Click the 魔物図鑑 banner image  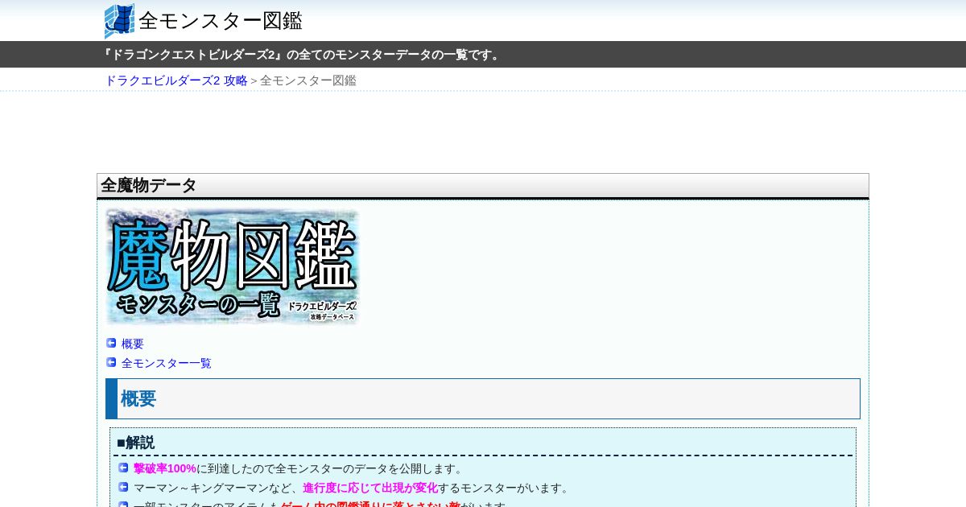pyautogui.click(x=232, y=266)
